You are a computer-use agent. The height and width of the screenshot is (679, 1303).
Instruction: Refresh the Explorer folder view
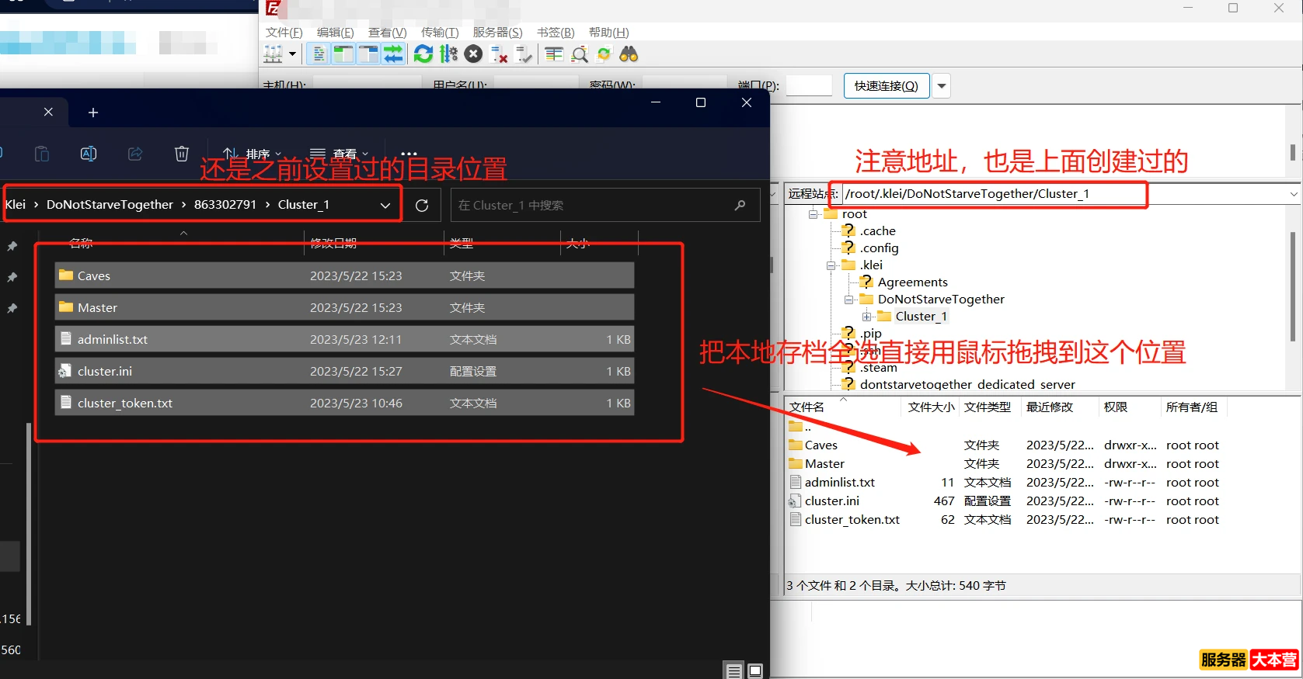click(422, 205)
